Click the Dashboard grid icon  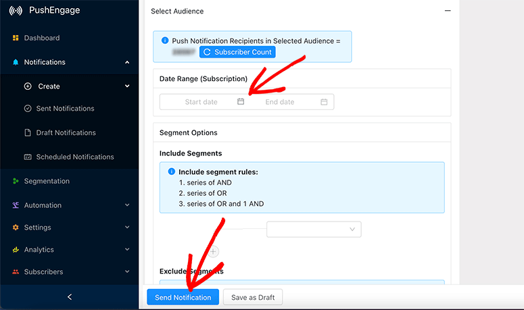(x=16, y=38)
